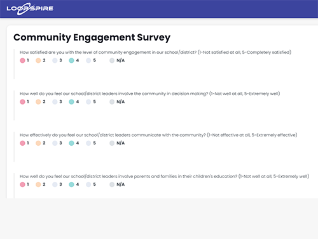Screen dimensions: 318x239
Task: Select rating 5 for community engagement satisfaction
Action: [88, 60]
